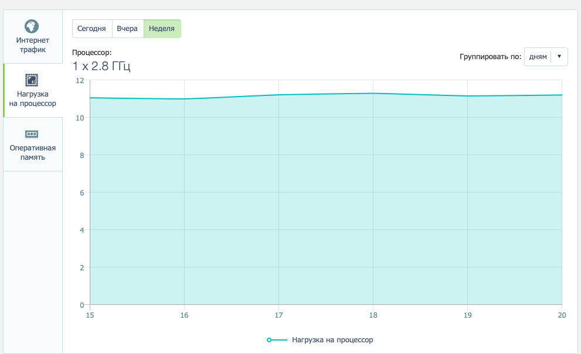Click the chart line at day 17

click(278, 95)
